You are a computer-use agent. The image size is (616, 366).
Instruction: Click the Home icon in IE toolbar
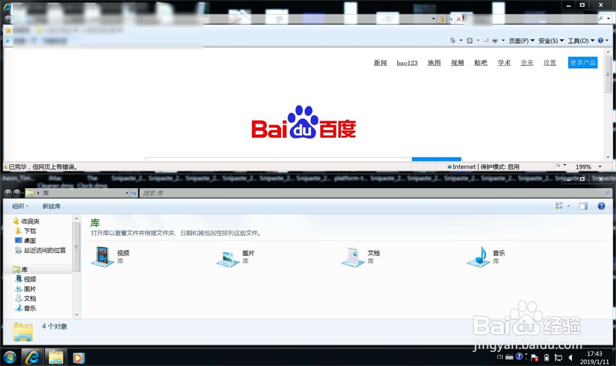[x=453, y=40]
